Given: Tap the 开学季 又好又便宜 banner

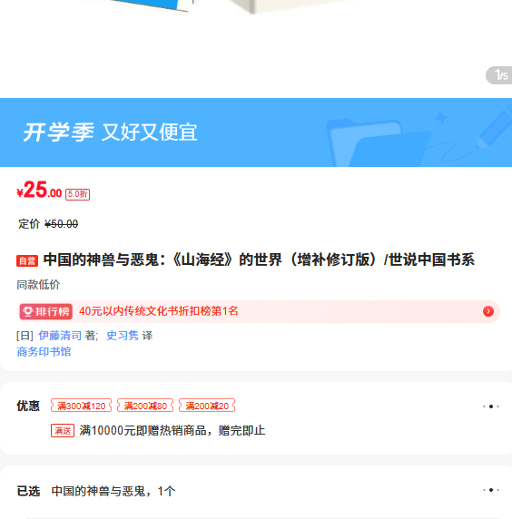Looking at the screenshot, I should pos(256,132).
